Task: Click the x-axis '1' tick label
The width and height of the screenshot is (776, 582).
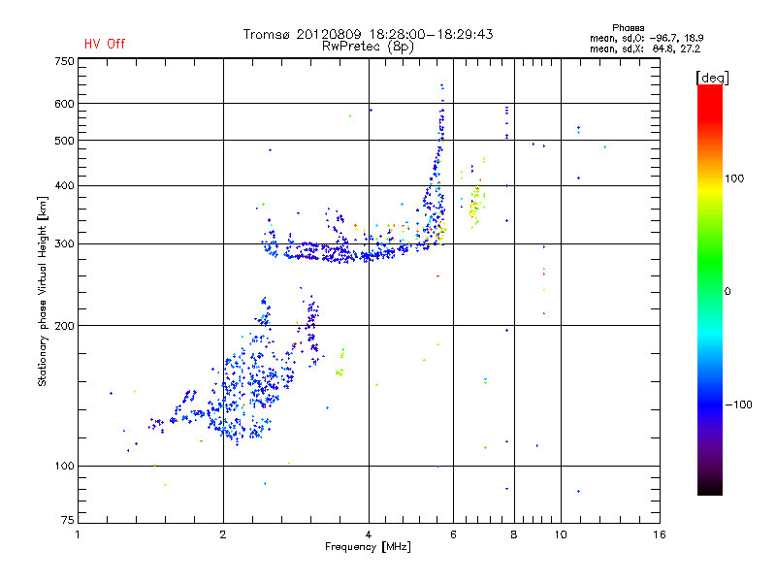Action: (78, 534)
